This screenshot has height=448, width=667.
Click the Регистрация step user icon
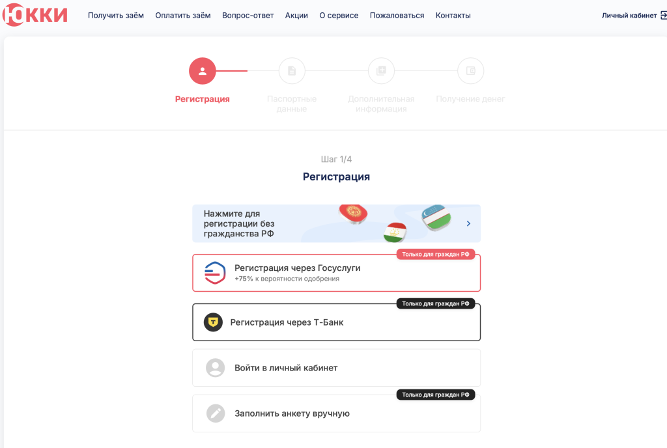click(203, 71)
